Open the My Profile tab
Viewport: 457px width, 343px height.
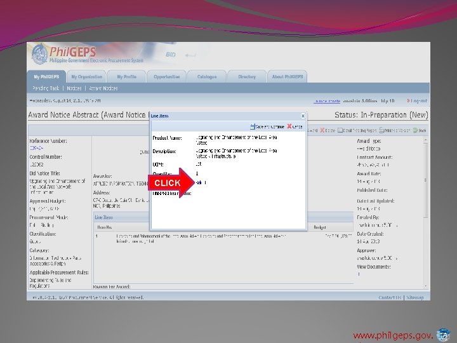[x=126, y=77]
